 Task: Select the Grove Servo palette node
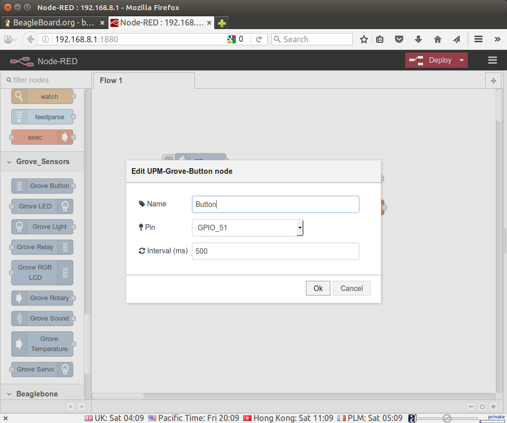pos(42,369)
